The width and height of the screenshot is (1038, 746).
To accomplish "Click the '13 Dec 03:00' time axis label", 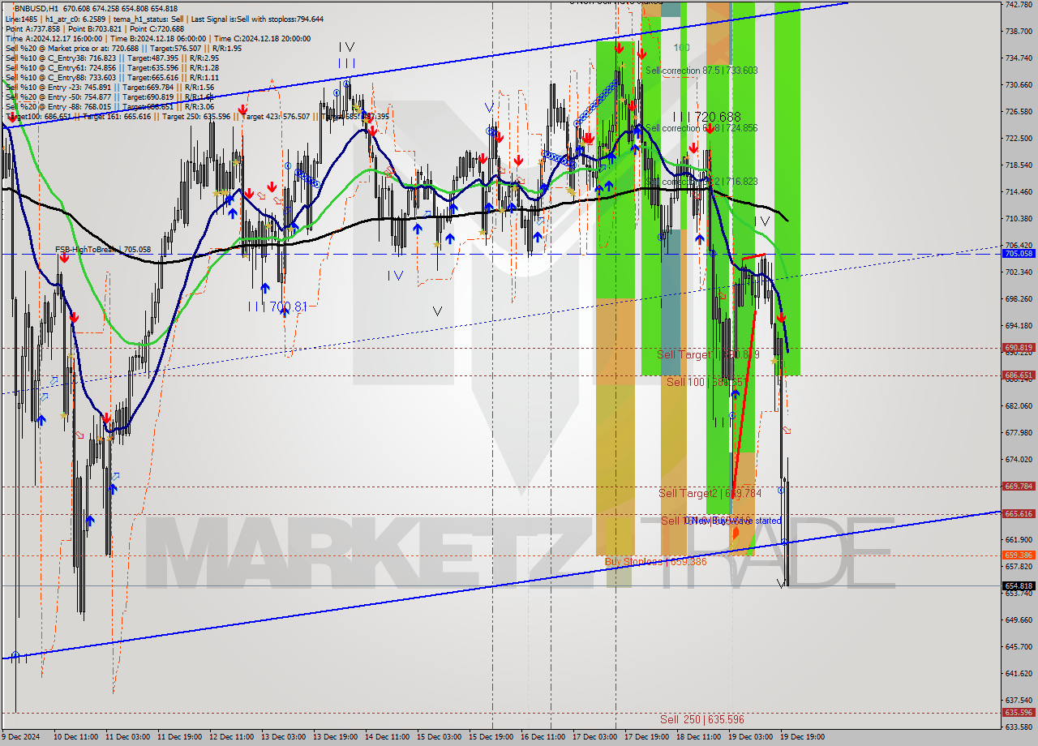I will tap(283, 737).
